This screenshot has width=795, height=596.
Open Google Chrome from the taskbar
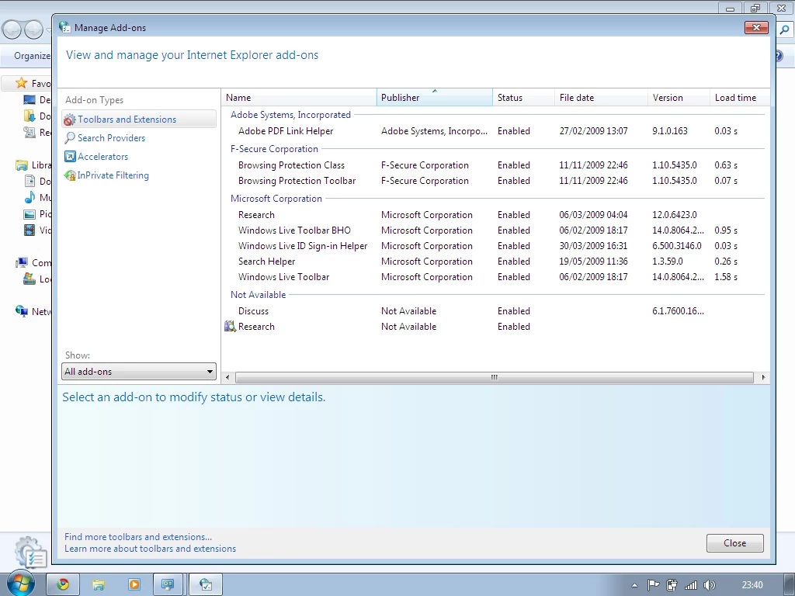63,584
